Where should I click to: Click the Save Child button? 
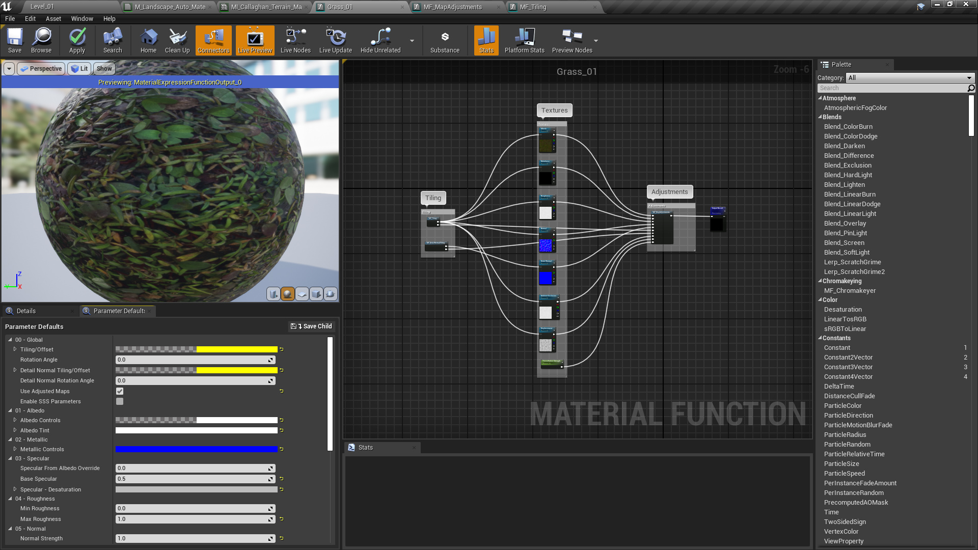[x=311, y=326]
